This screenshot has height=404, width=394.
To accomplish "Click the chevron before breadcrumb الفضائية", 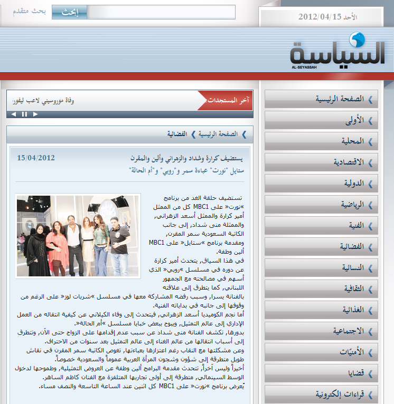I will tap(193, 134).
